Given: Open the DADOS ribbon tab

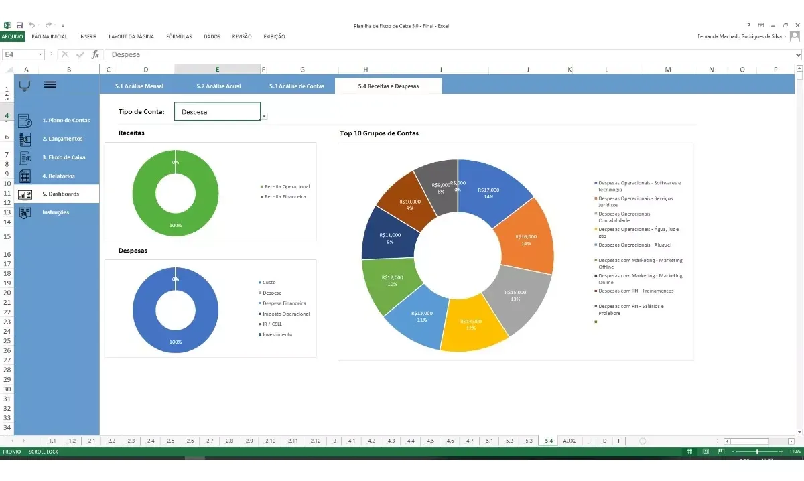Looking at the screenshot, I should click(212, 36).
